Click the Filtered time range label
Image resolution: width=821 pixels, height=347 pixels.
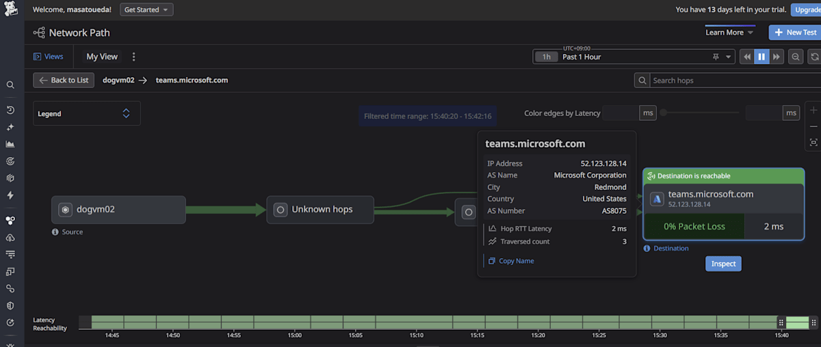[428, 116]
